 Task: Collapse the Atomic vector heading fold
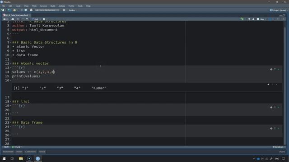[10, 63]
